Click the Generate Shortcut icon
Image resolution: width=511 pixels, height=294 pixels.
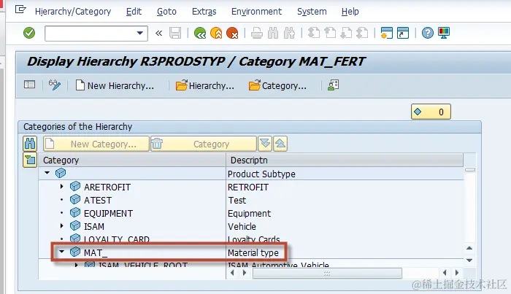click(x=403, y=33)
